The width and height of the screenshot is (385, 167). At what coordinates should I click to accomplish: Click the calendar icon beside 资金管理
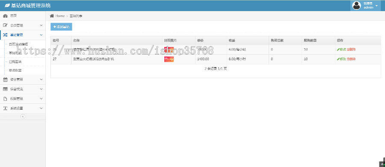(x=5, y=79)
